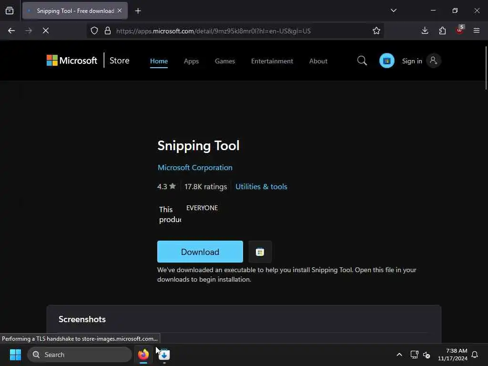488x366 pixels.
Task: Click the forward navigation arrow
Action: click(x=29, y=30)
